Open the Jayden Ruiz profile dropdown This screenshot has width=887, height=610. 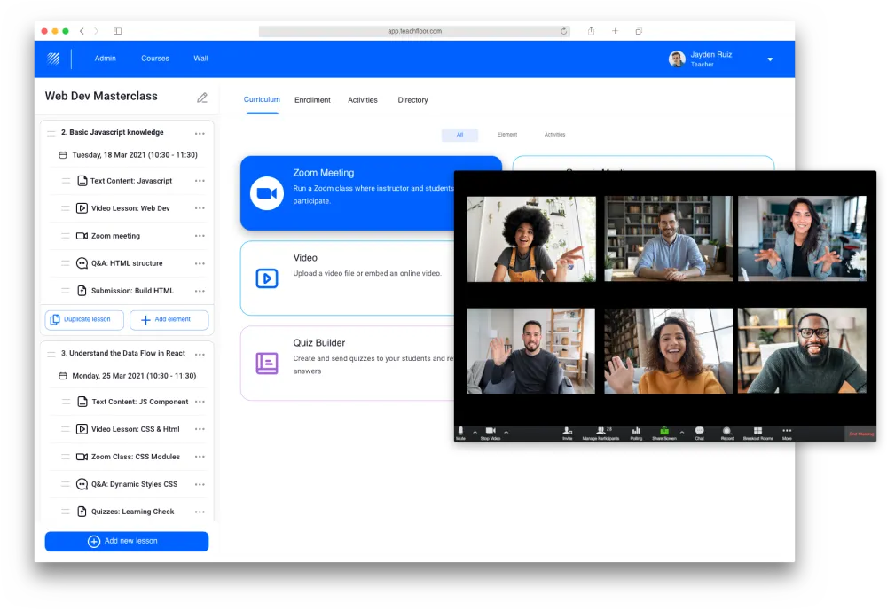pos(770,59)
